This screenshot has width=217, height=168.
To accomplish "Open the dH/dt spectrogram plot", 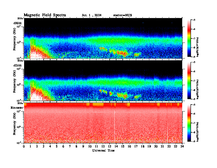I will pyautogui.click(x=103, y=38).
